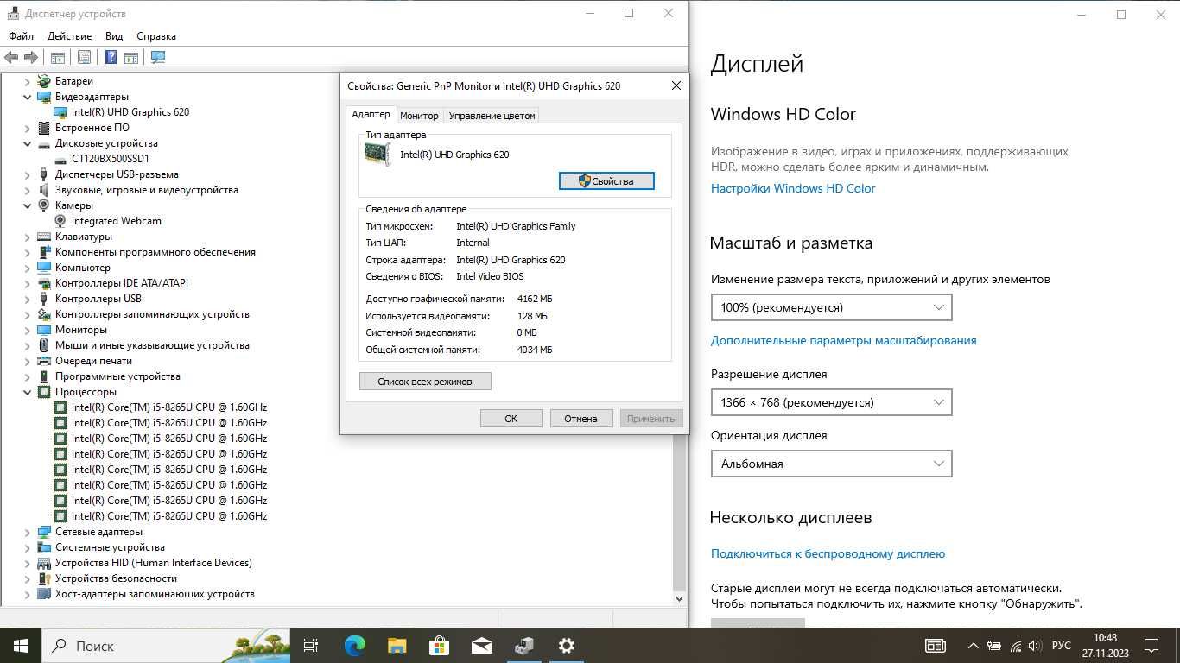Select the Integrated Webcam device icon
The image size is (1180, 663).
click(x=60, y=221)
